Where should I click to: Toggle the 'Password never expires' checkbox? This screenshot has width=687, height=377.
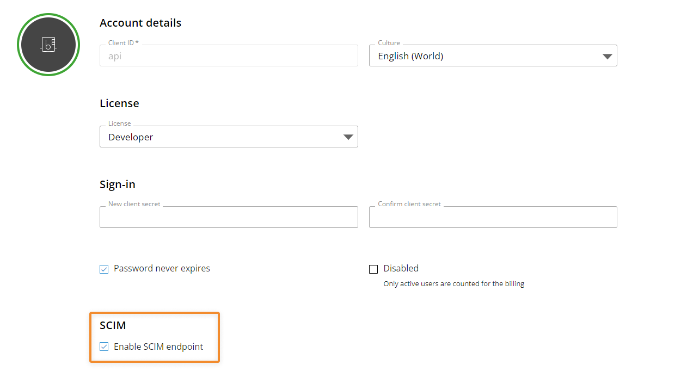pyautogui.click(x=103, y=268)
